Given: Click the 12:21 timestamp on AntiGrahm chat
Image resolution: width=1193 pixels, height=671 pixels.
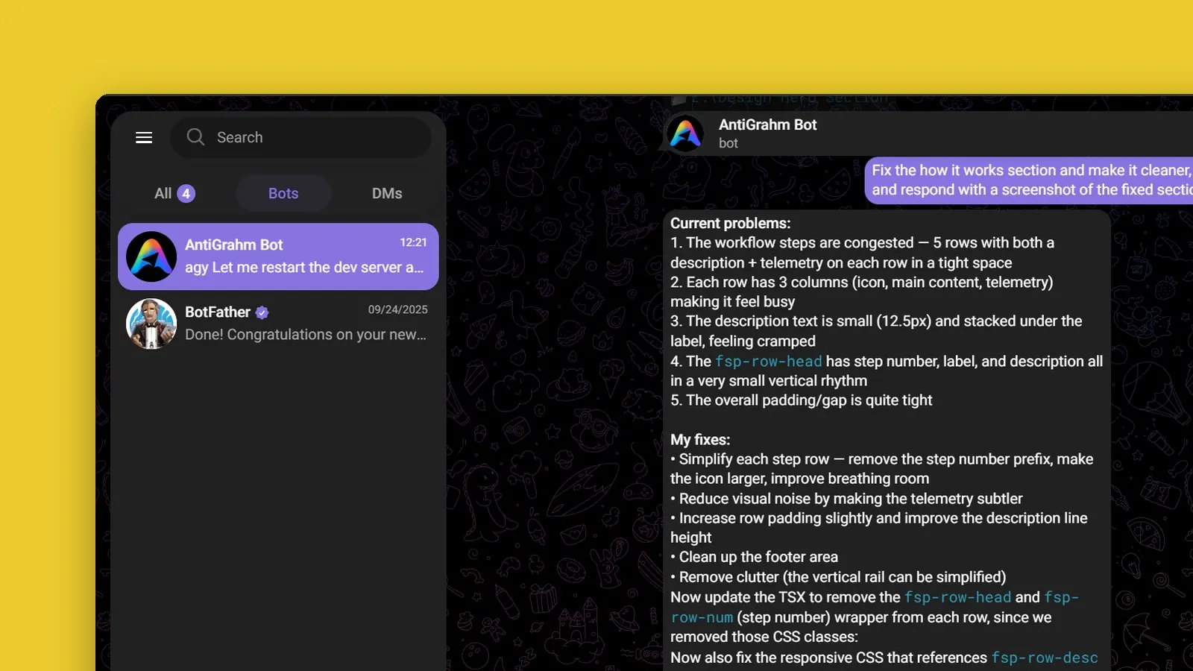Looking at the screenshot, I should (413, 242).
